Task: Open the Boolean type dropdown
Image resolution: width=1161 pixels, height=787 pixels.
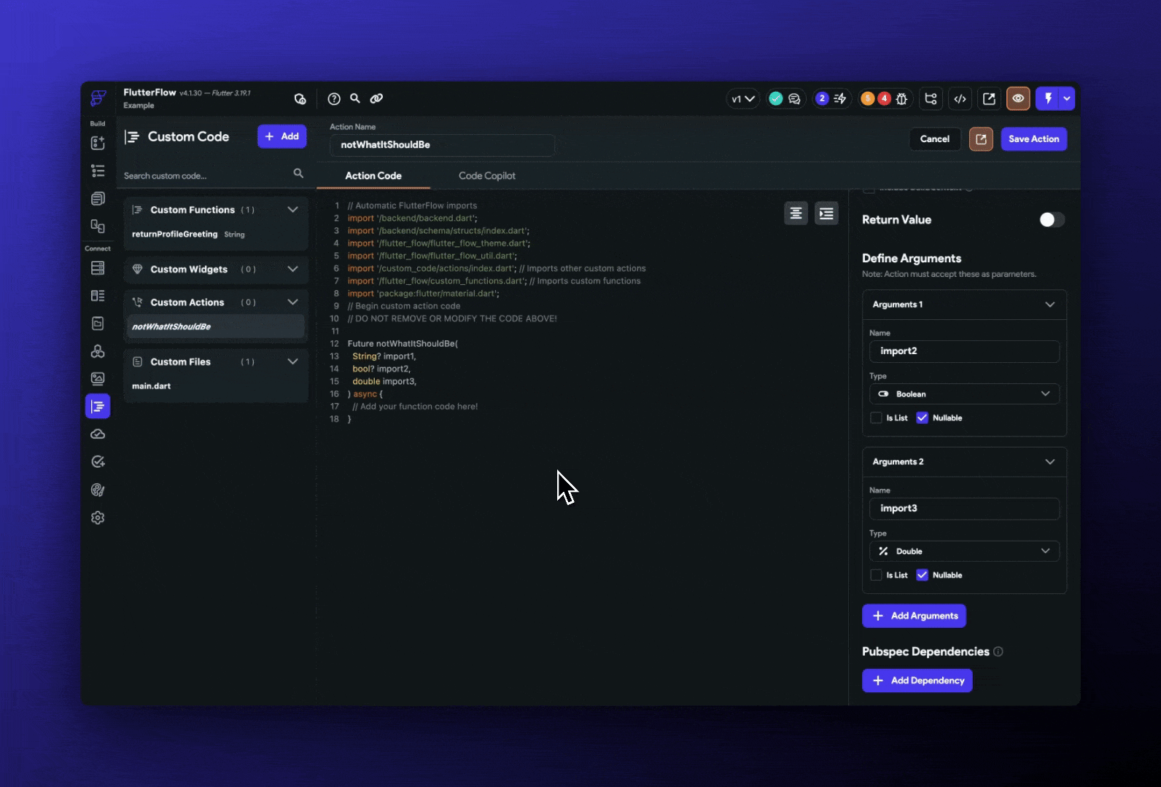Action: [964, 393]
